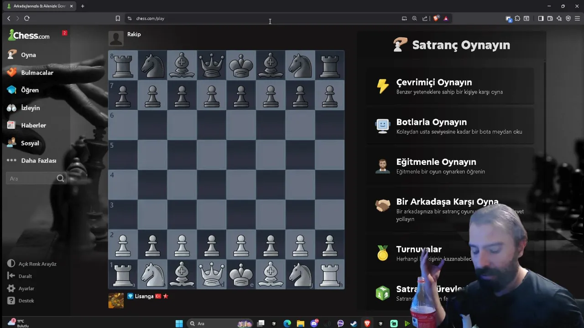Toggle Açık Renk Arayüz light theme

32,264
